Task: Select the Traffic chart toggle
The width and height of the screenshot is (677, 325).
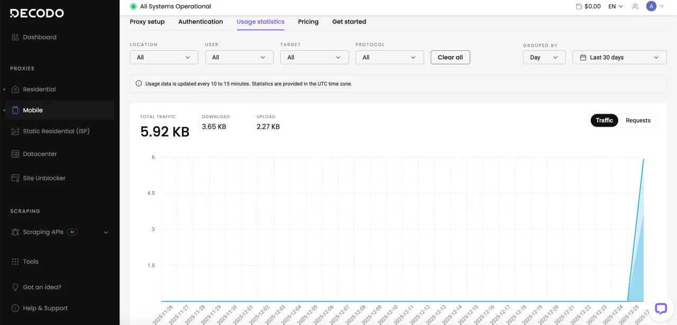Action: point(604,121)
